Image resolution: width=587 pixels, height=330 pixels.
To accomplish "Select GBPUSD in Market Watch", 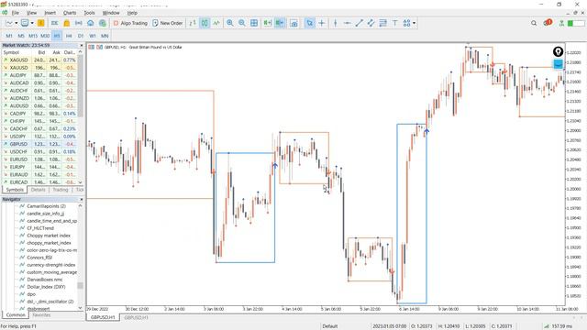I will pos(39,144).
